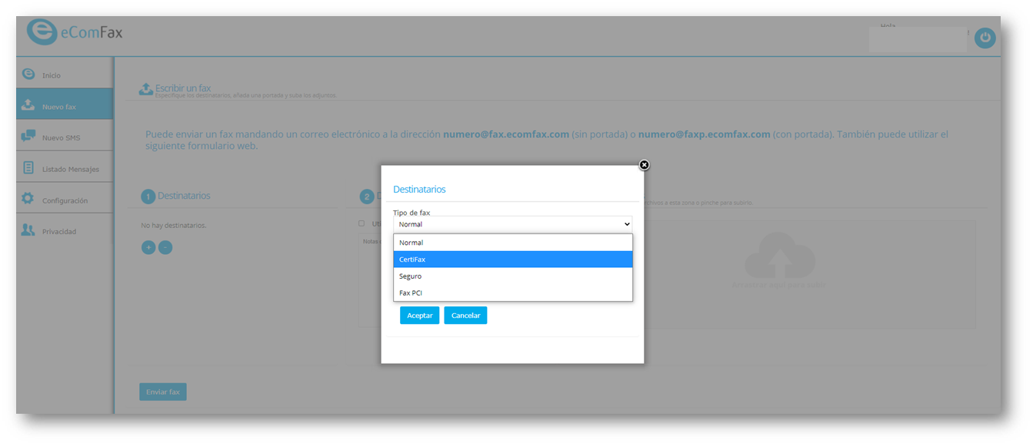Screen dimensions: 1033x446
Task: Select Fax PCI option
Action: [513, 293]
